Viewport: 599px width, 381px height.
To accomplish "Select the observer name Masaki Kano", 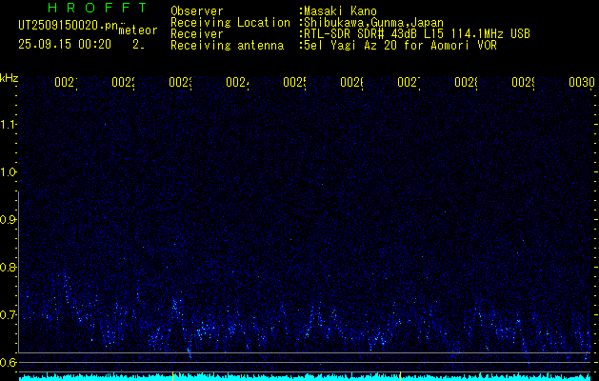I will pyautogui.click(x=341, y=11).
